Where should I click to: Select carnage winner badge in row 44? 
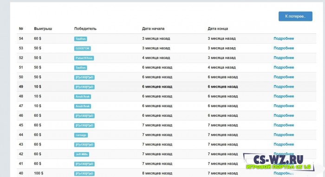[81, 135]
